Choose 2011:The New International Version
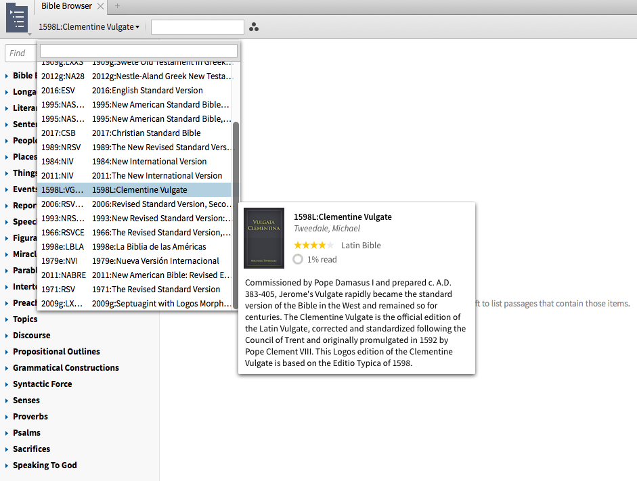This screenshot has height=481, width=637. [x=136, y=176]
